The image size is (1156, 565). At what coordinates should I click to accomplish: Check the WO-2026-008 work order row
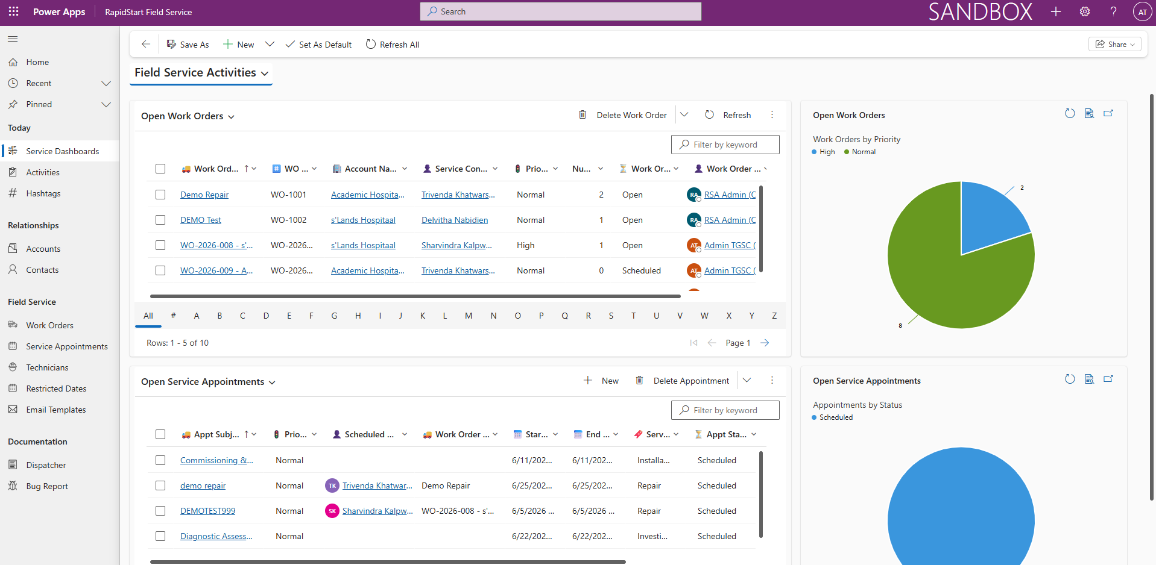click(x=160, y=245)
